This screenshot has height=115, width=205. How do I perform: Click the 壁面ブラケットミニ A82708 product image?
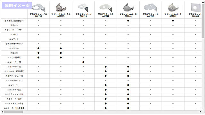[38, 8]
